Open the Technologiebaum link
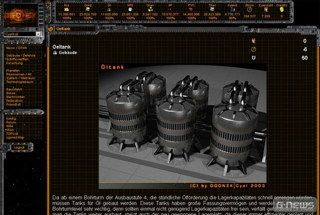The image size is (320, 215). click(x=19, y=82)
